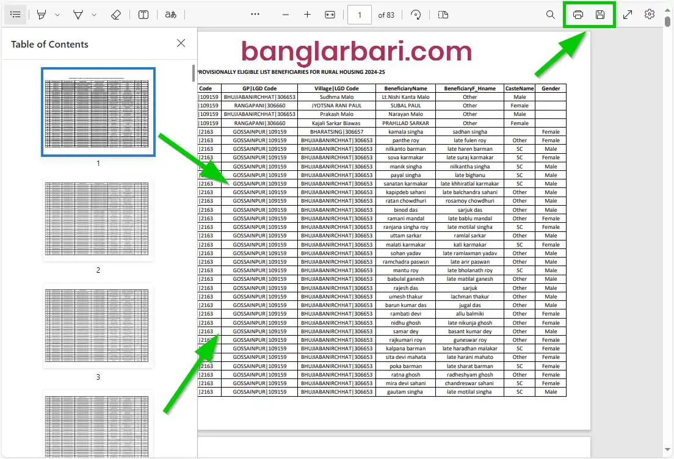This screenshot has width=674, height=459.
Task: Close the Table of Contents panel
Action: 181,43
